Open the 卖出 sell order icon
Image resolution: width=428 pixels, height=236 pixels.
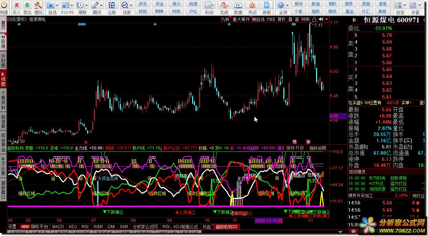[27, 5]
